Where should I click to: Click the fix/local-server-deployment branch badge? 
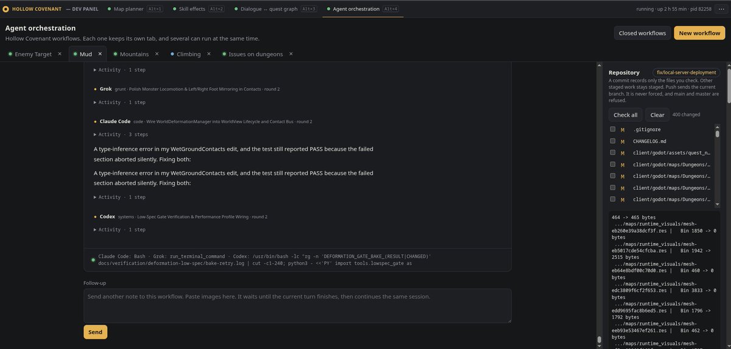pos(685,72)
